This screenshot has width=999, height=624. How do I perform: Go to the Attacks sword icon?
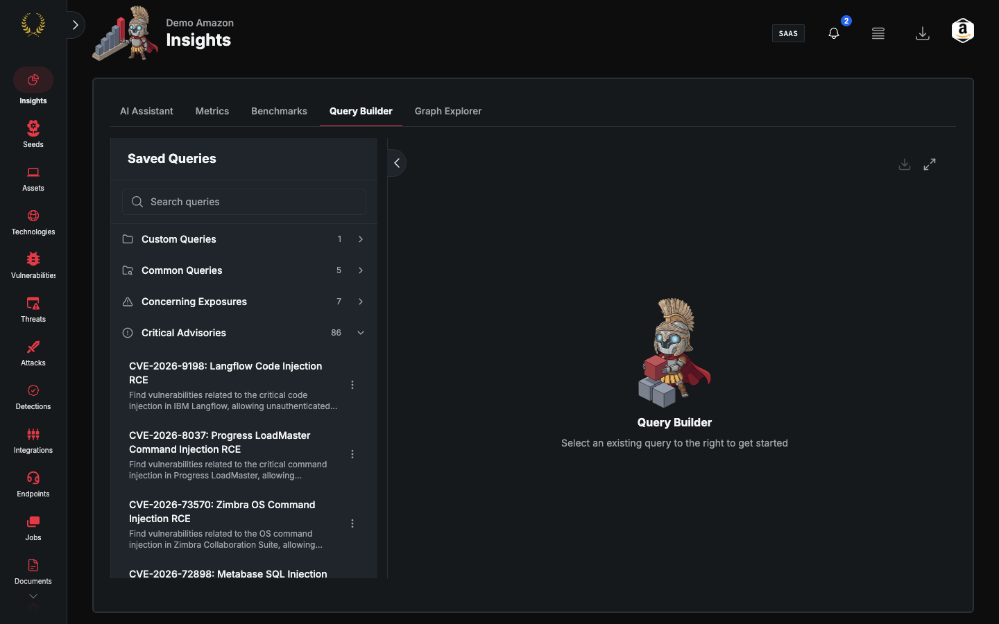tap(33, 347)
